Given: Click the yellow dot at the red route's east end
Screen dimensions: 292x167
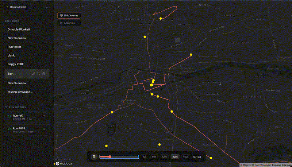Looking at the screenshot, I should click(191, 55).
